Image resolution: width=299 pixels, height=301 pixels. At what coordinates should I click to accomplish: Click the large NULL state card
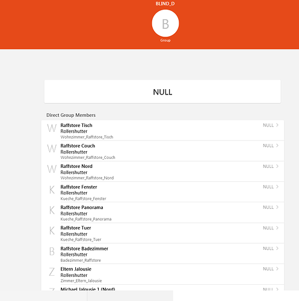[x=162, y=92]
